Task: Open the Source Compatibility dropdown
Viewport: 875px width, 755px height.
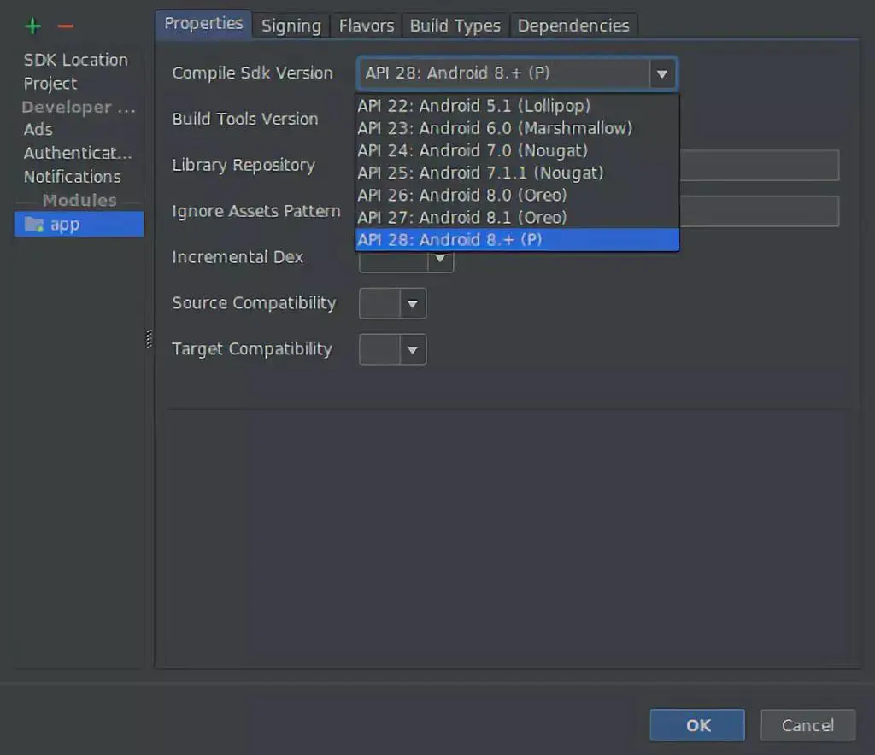Action: [393, 303]
